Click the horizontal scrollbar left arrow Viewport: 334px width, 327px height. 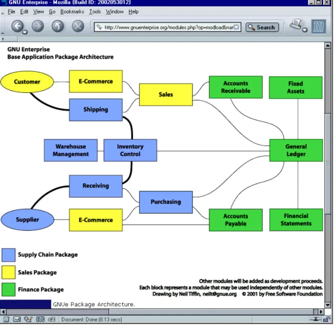tap(3, 312)
